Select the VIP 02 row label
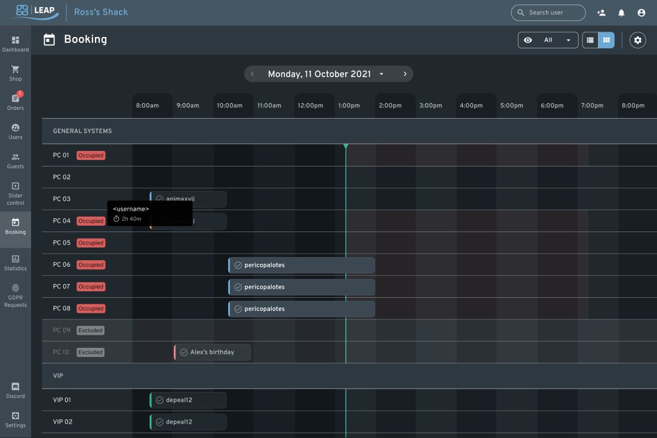The width and height of the screenshot is (657, 438). (x=63, y=422)
